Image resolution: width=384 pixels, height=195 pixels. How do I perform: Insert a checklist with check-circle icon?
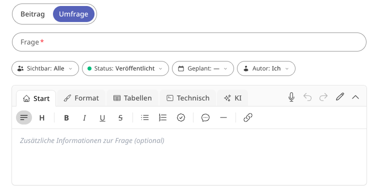click(x=181, y=117)
